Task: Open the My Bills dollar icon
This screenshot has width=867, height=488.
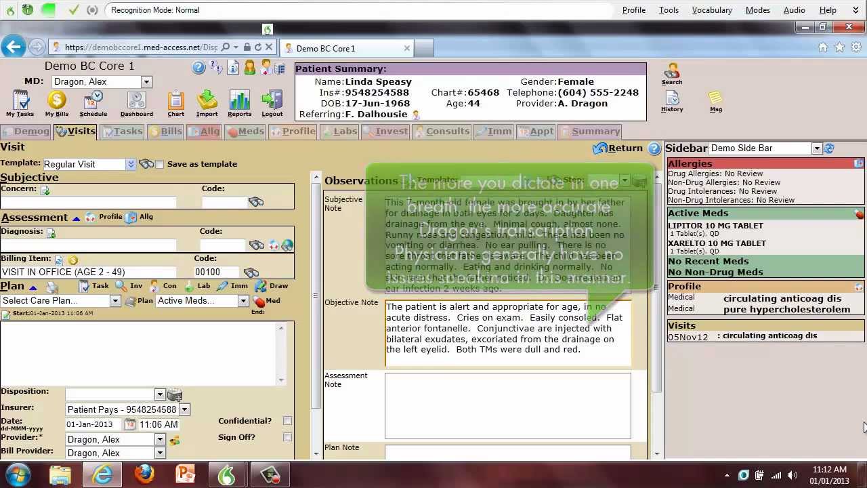Action: [x=57, y=104]
